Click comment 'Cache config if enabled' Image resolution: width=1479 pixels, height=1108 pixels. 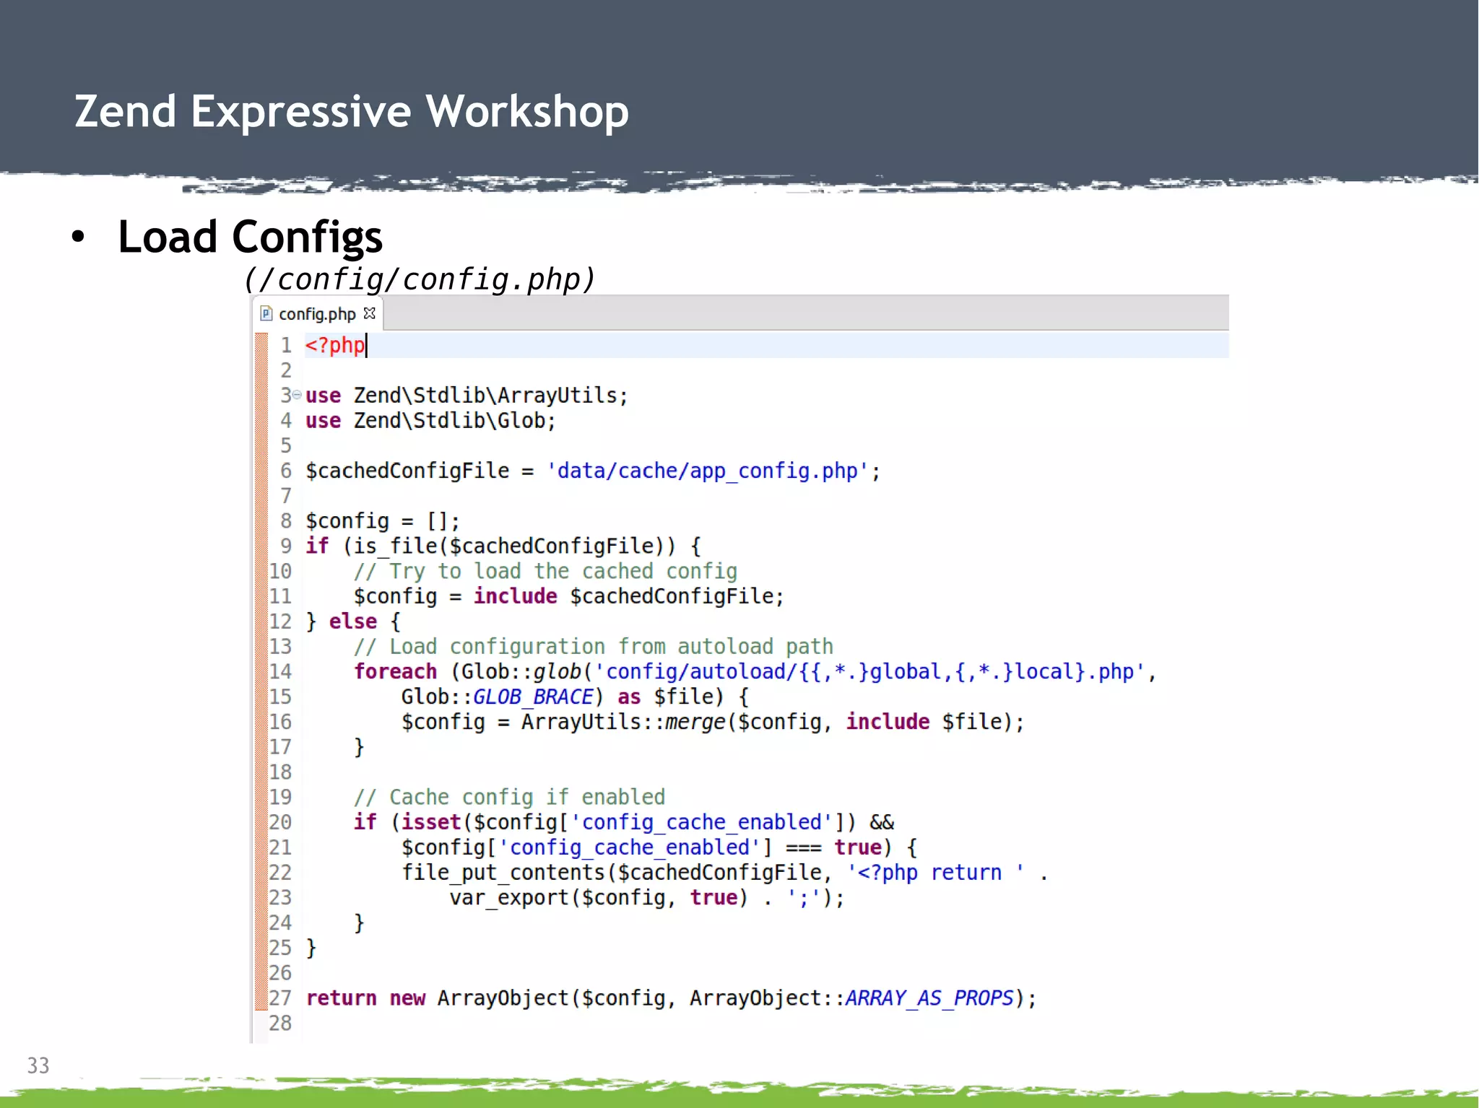[x=527, y=798]
